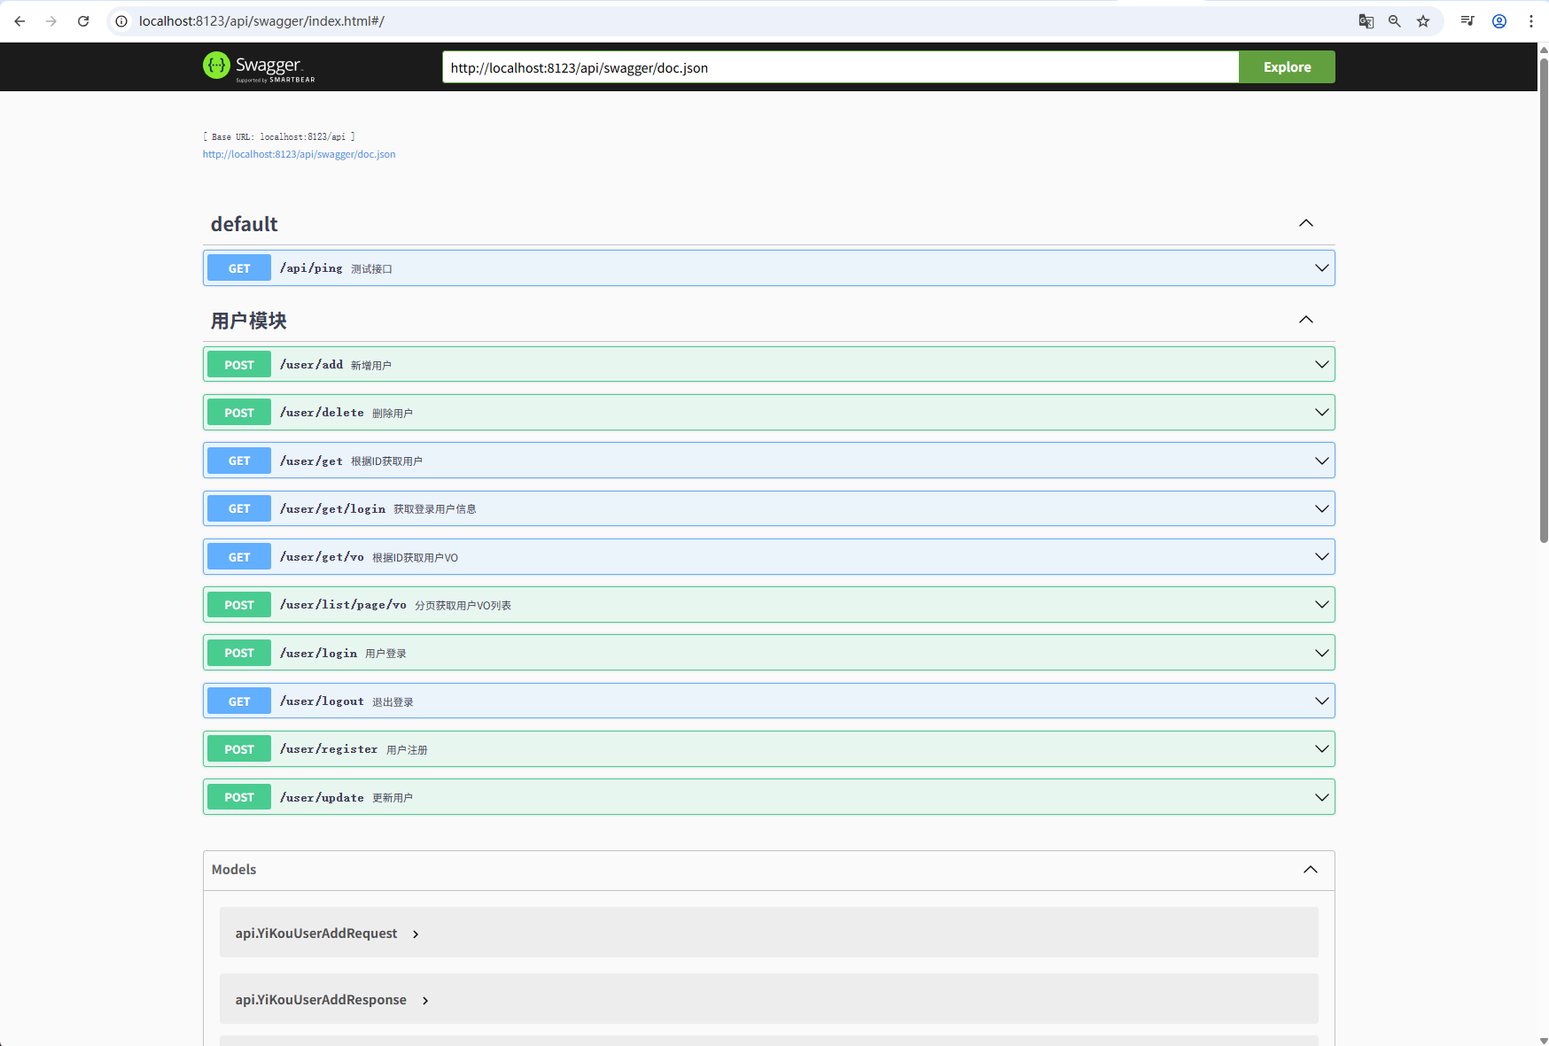Click the POST badge for /user/add
The image size is (1549, 1046).
point(239,365)
